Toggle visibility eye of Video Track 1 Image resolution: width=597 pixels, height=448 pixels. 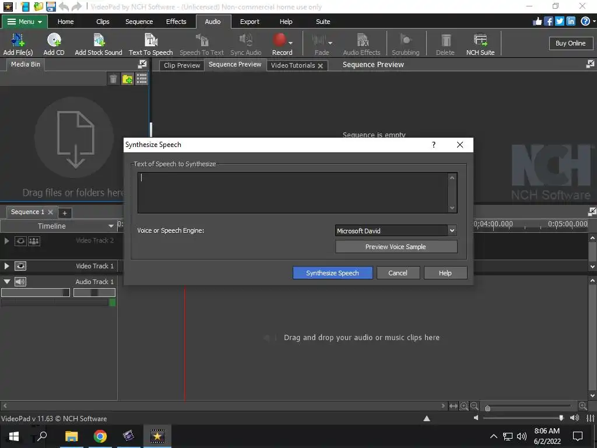[20, 266]
